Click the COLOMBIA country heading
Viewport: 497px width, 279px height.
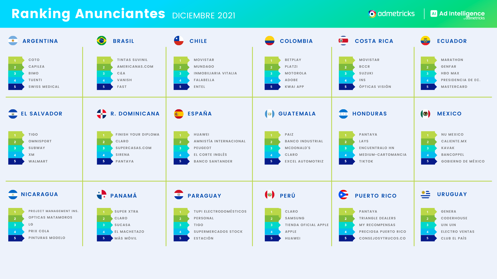pyautogui.click(x=296, y=41)
